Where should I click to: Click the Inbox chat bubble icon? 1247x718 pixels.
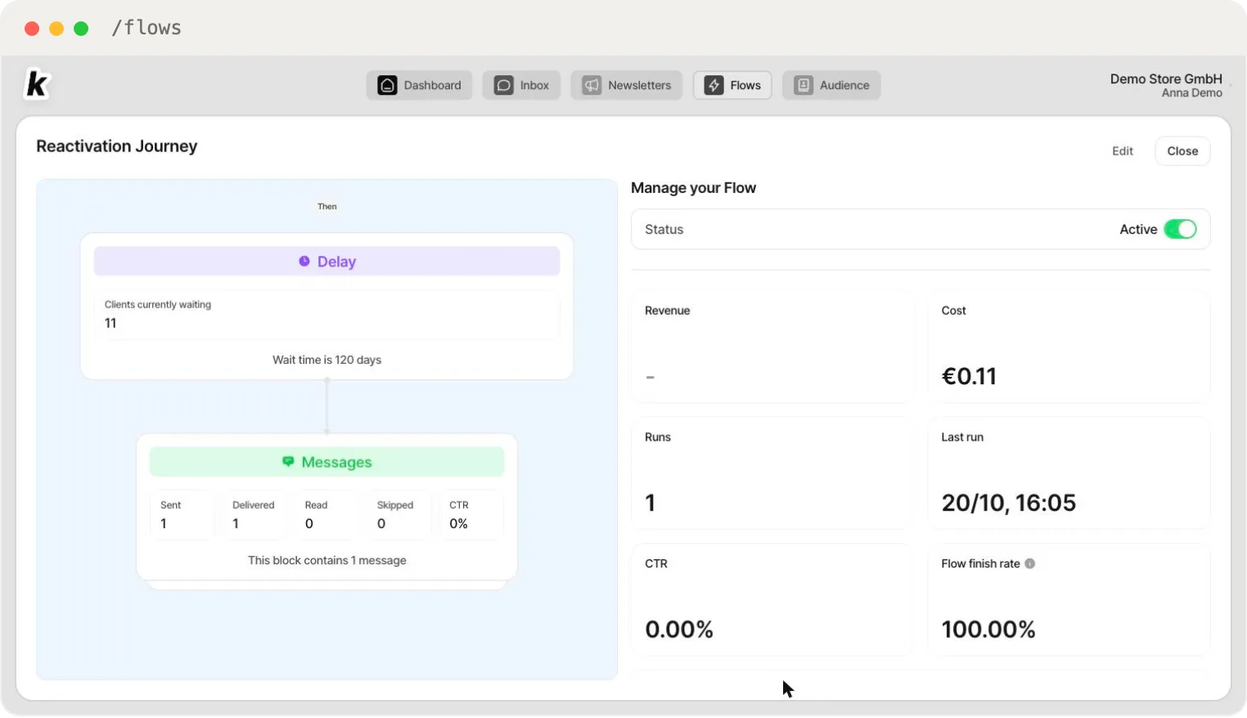click(x=504, y=85)
